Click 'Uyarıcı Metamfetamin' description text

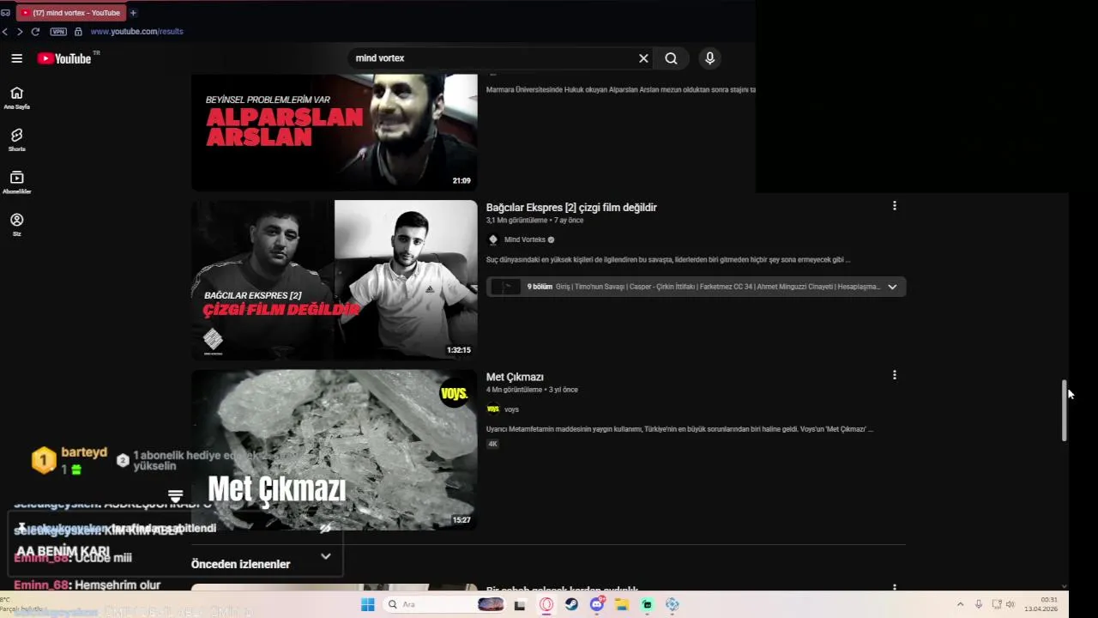point(679,429)
